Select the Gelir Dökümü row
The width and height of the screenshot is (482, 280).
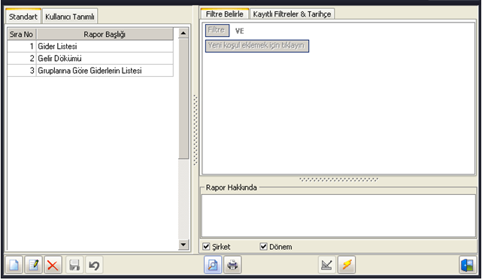[x=90, y=59]
